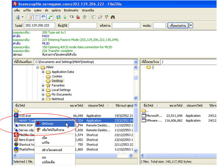The image size is (218, 166).
Task: Click the host field with 202.129.206.222
Action: tap(39, 26)
